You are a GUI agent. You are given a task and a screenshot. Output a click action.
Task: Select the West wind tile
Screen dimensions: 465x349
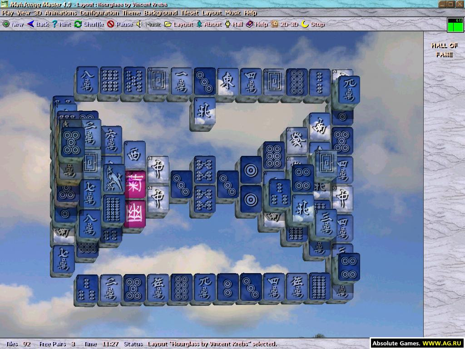[134, 155]
